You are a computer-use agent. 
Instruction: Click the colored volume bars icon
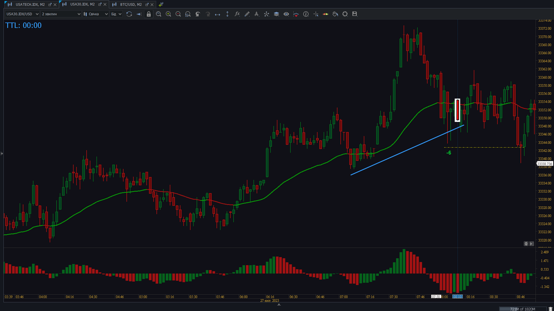pos(326,14)
